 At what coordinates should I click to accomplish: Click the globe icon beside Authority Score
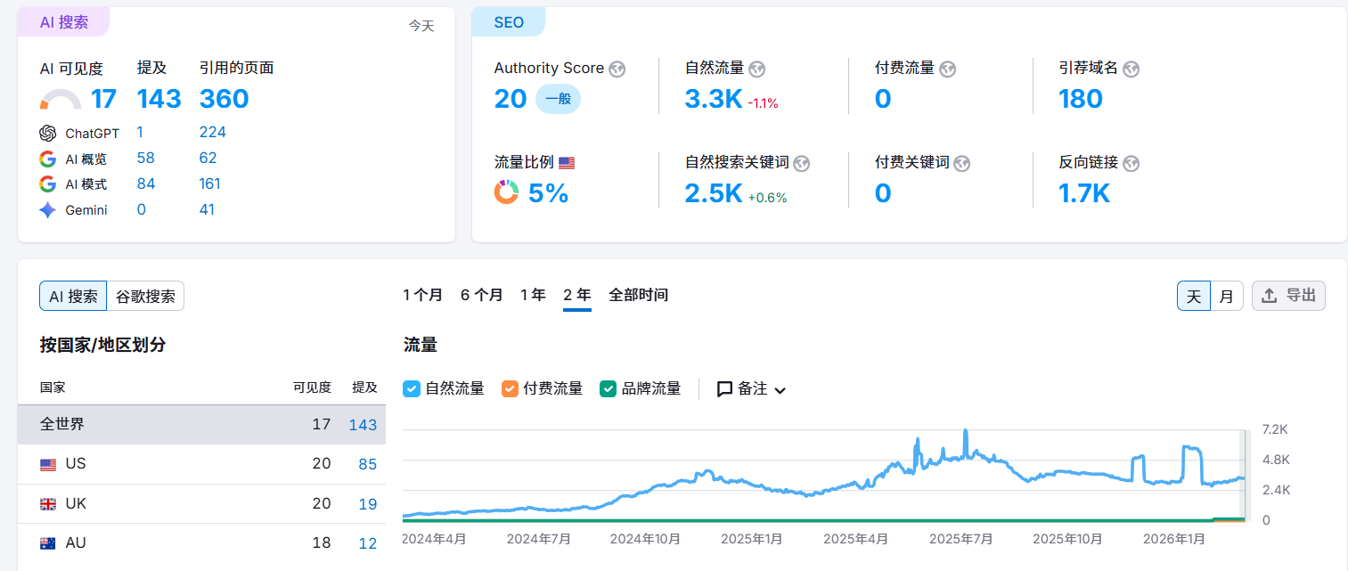[617, 69]
